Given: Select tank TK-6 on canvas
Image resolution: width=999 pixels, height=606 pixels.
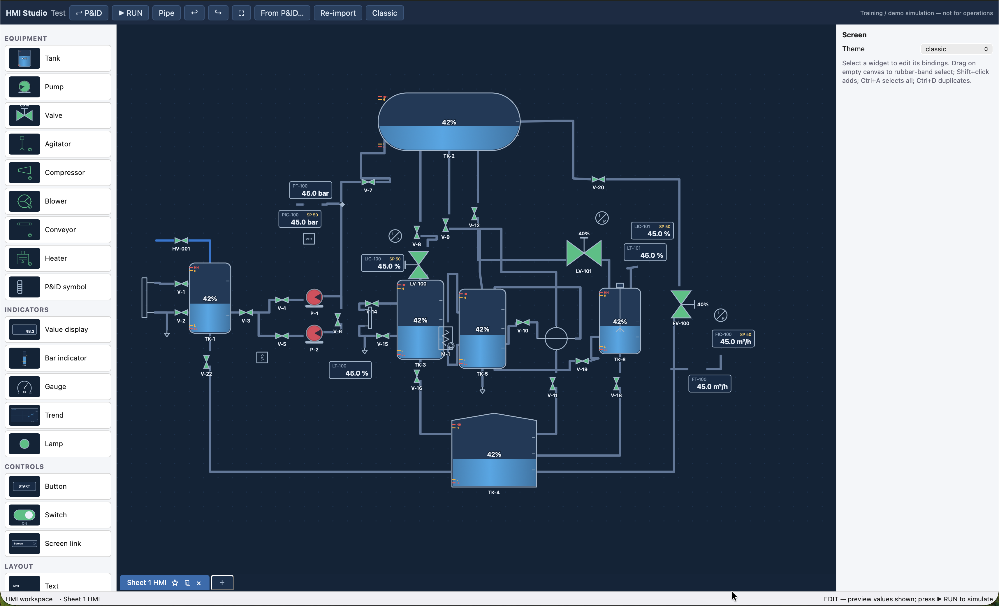Looking at the screenshot, I should tap(620, 320).
